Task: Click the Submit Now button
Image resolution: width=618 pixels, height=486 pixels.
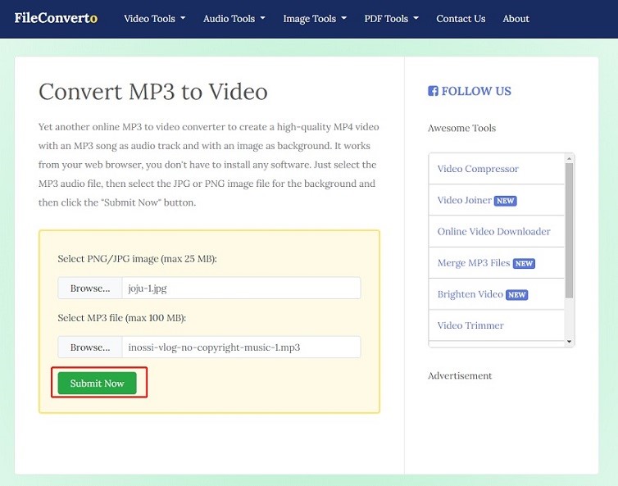Action: (x=97, y=383)
